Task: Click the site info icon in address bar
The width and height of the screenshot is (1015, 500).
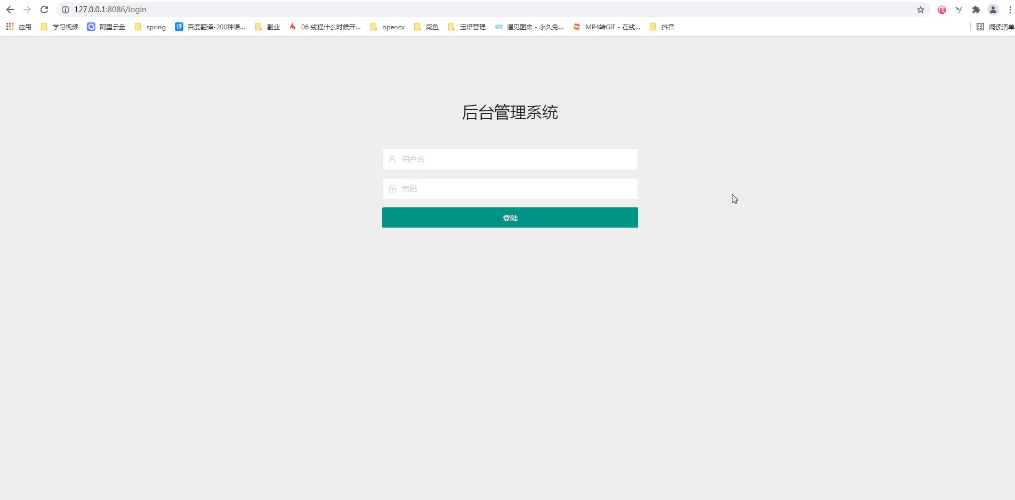Action: click(65, 9)
